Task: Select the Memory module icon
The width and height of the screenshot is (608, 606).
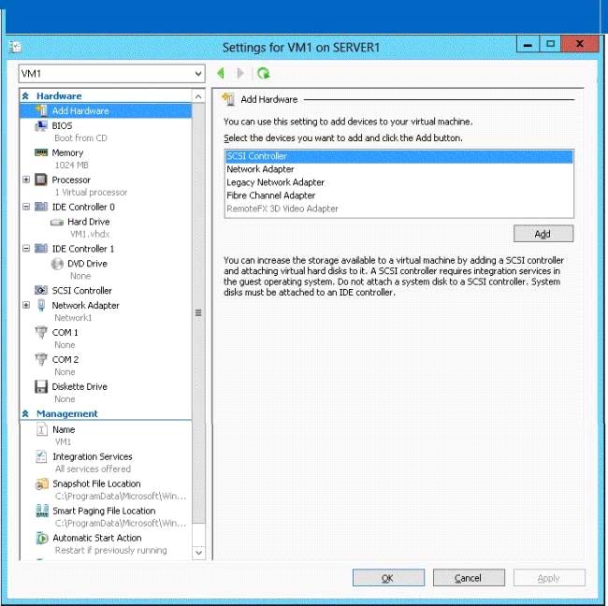Action: 41,152
